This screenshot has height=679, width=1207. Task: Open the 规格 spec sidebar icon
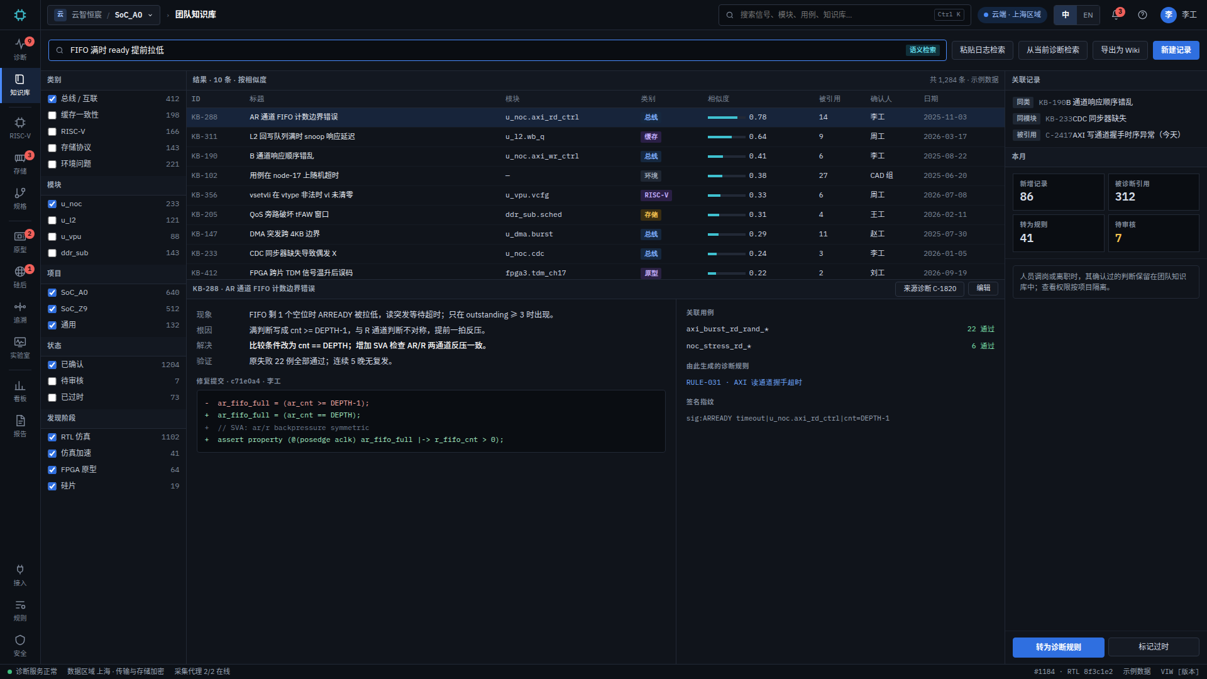pyautogui.click(x=20, y=198)
